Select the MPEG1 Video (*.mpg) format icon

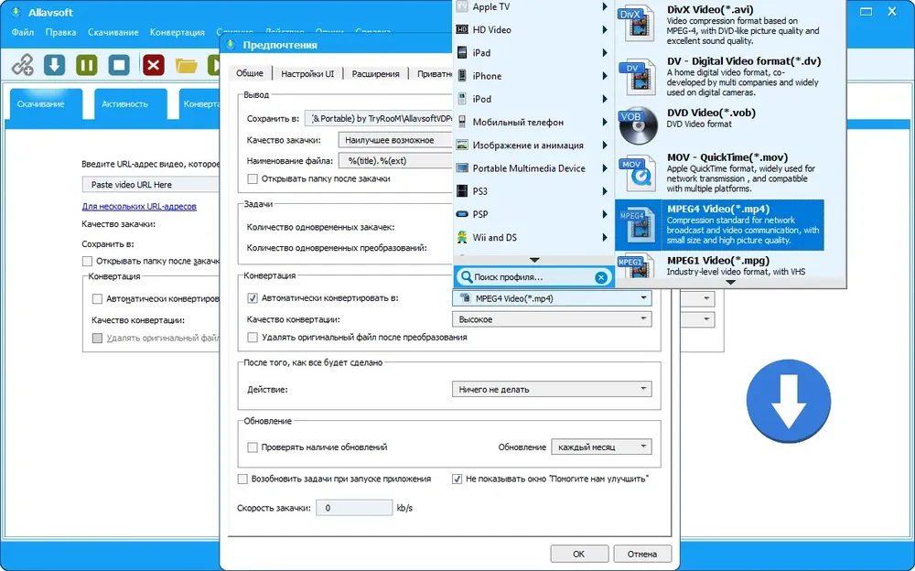click(x=637, y=267)
